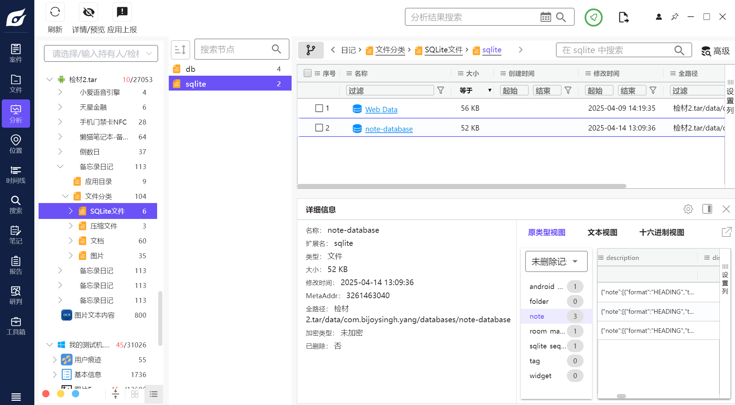Viewport: 735px width, 405px height.
Task: Expand the 小爱语音引擎 tree node
Action: [60, 92]
